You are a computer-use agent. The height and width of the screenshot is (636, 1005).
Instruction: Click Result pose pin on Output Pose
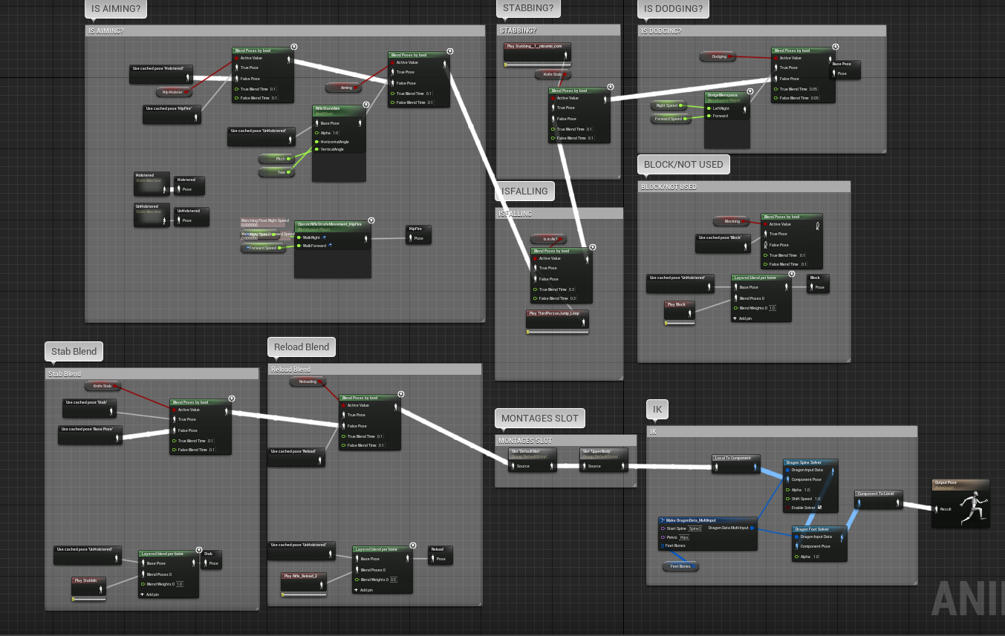pos(936,509)
